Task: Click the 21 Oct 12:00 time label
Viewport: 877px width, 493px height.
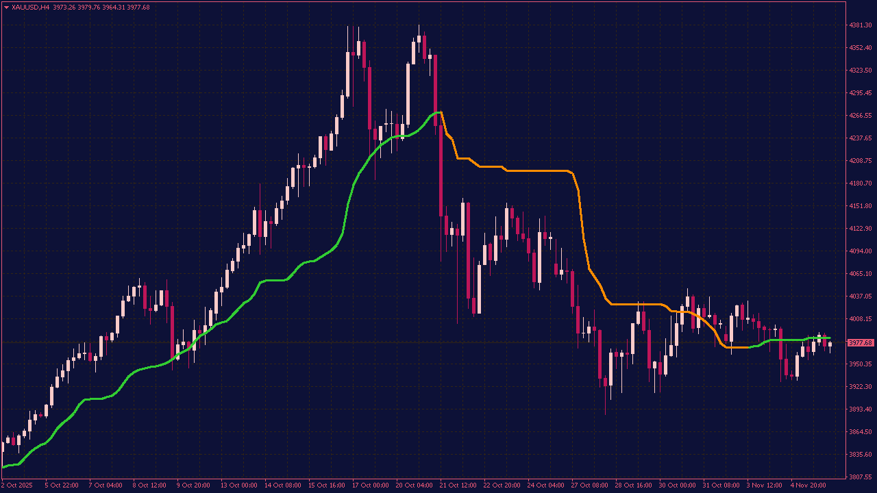Action: tap(459, 485)
